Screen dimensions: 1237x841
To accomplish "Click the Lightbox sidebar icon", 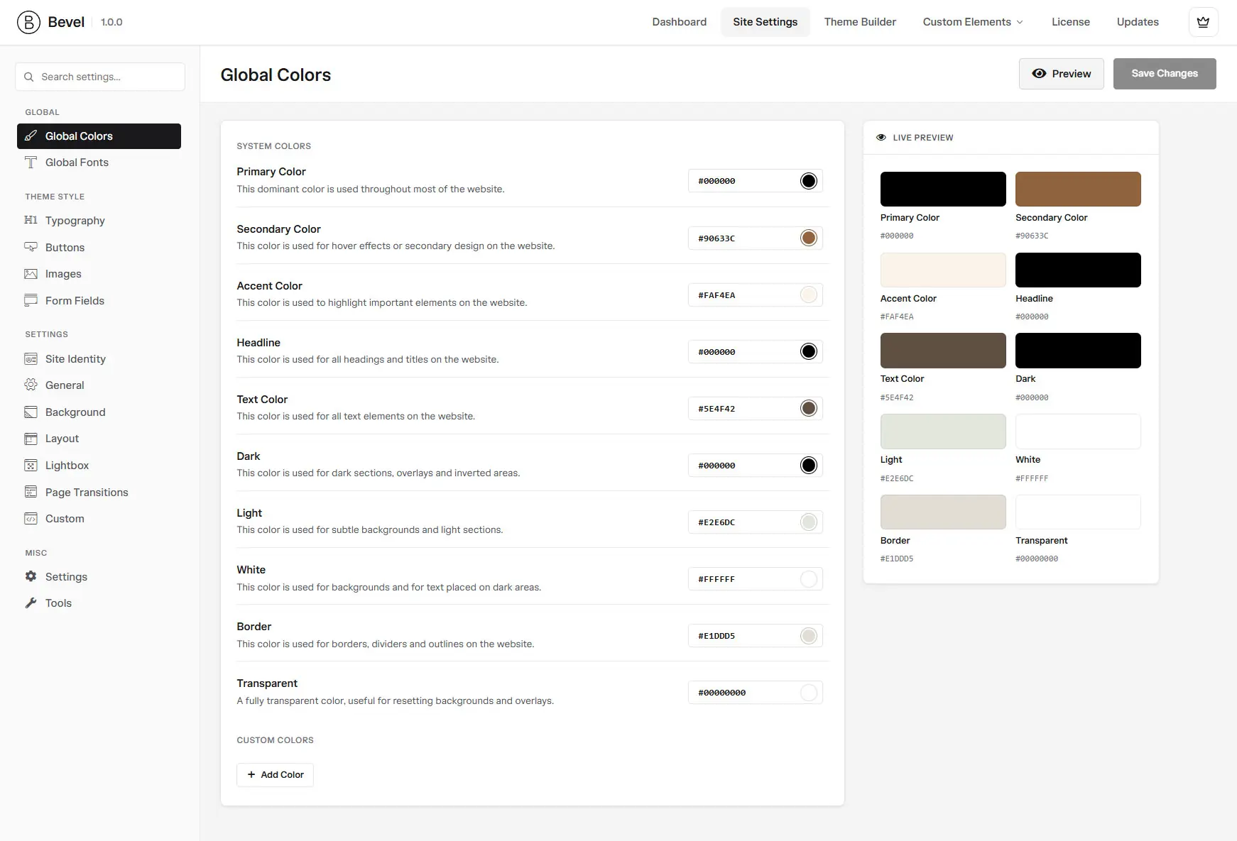I will click(31, 466).
